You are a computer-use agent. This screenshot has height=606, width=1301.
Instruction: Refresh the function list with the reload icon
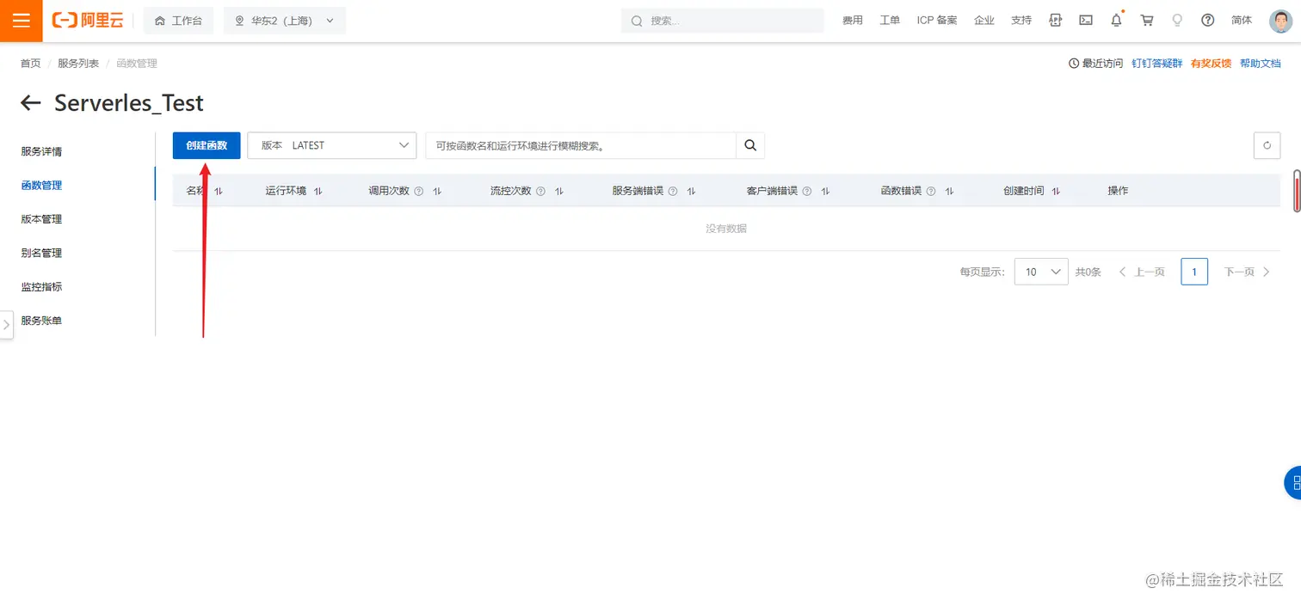click(x=1266, y=145)
